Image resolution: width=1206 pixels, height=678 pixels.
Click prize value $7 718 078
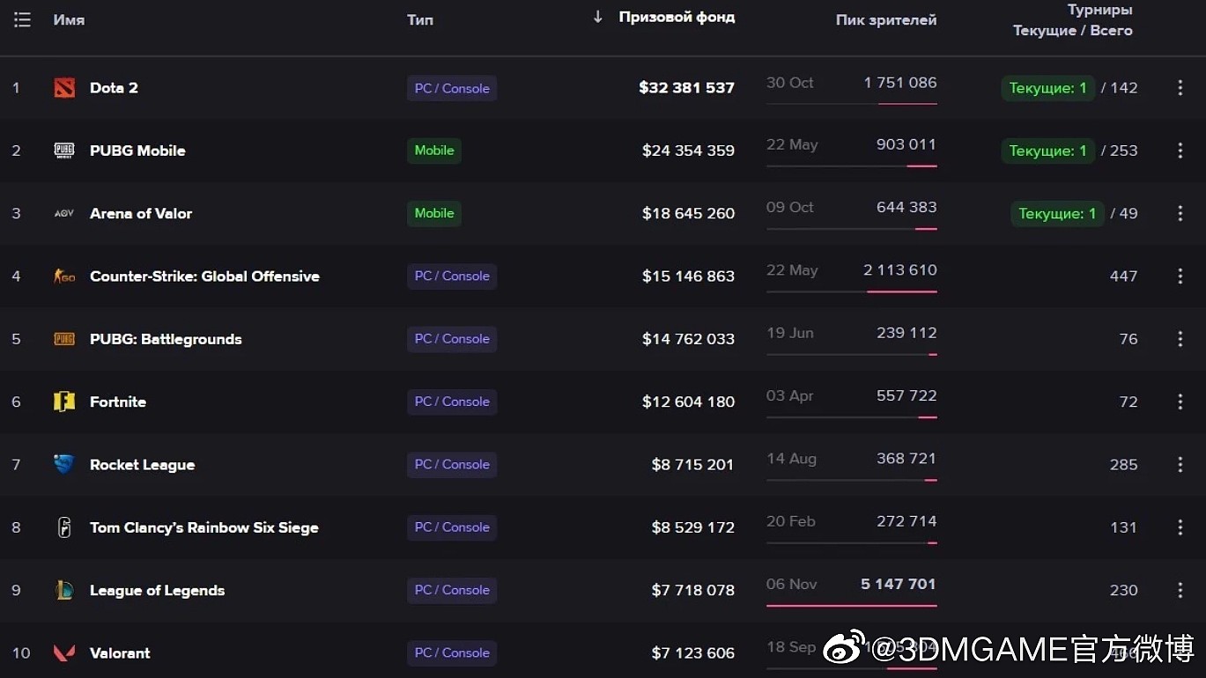pos(693,590)
